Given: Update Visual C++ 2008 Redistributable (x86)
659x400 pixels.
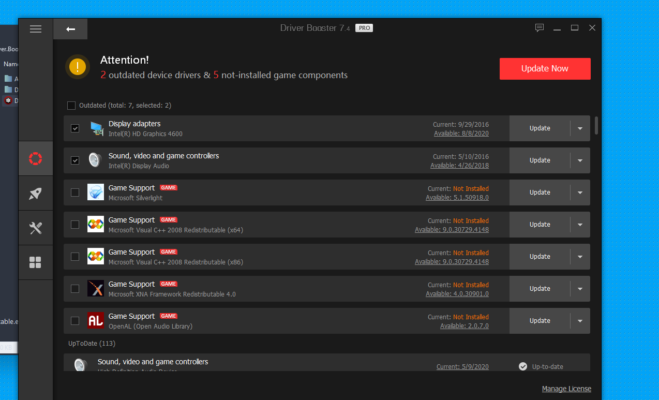Looking at the screenshot, I should pos(540,257).
